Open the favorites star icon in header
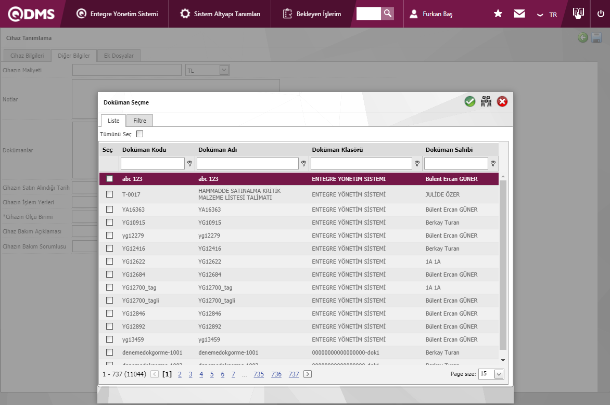Screen dimensions: 610x405 (x=498, y=14)
